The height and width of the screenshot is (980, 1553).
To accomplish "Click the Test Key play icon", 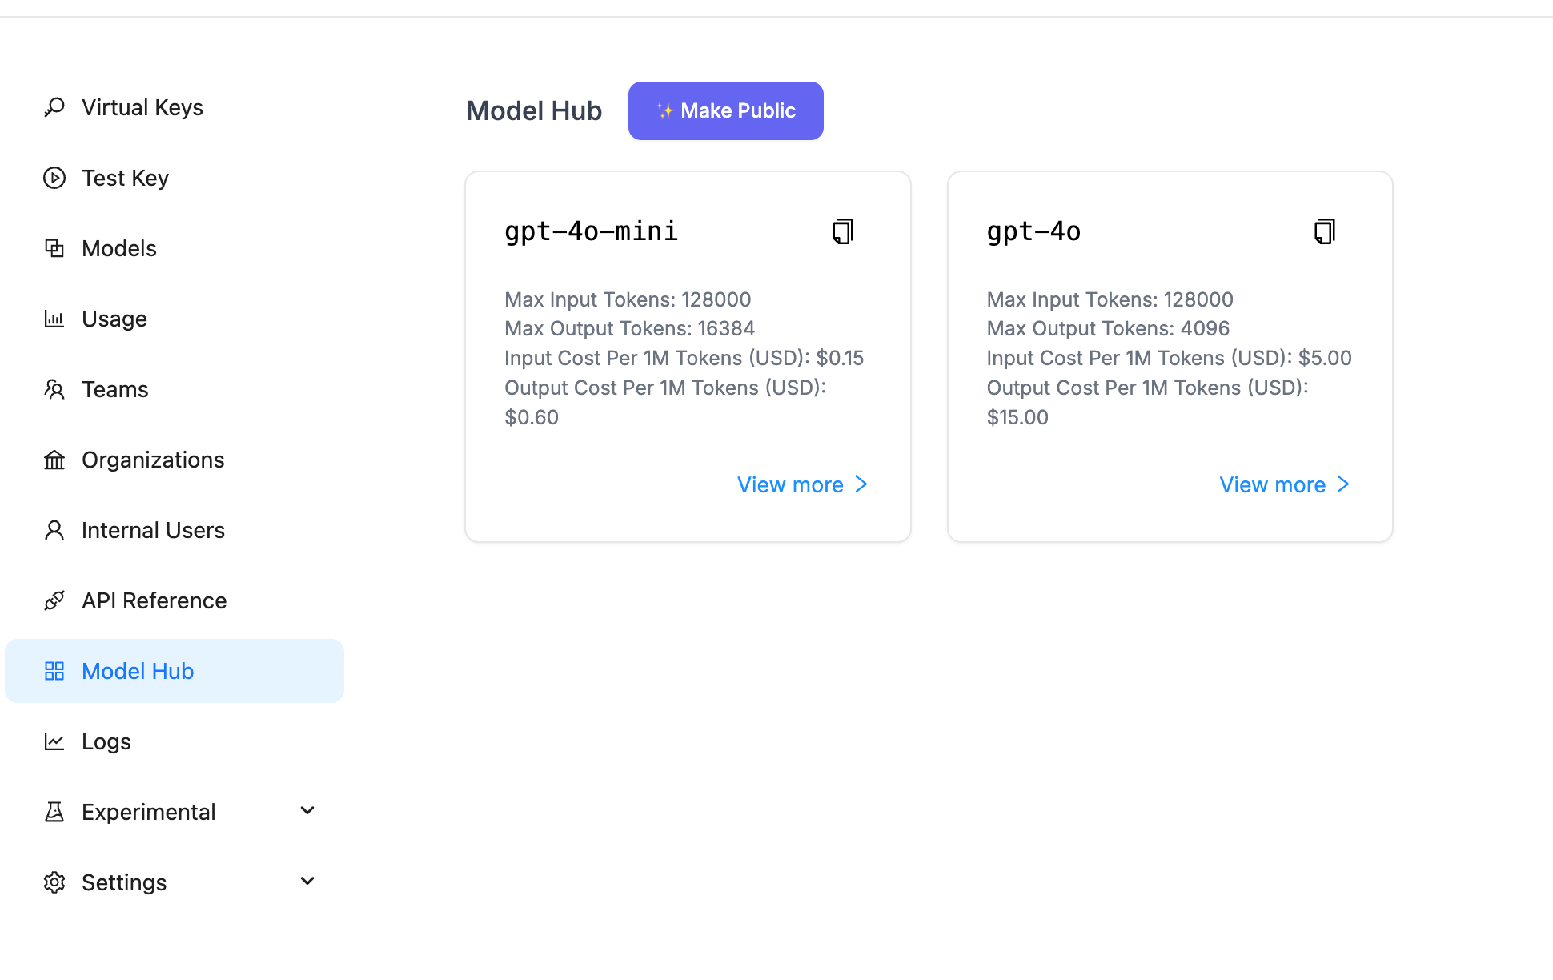I will coord(54,178).
